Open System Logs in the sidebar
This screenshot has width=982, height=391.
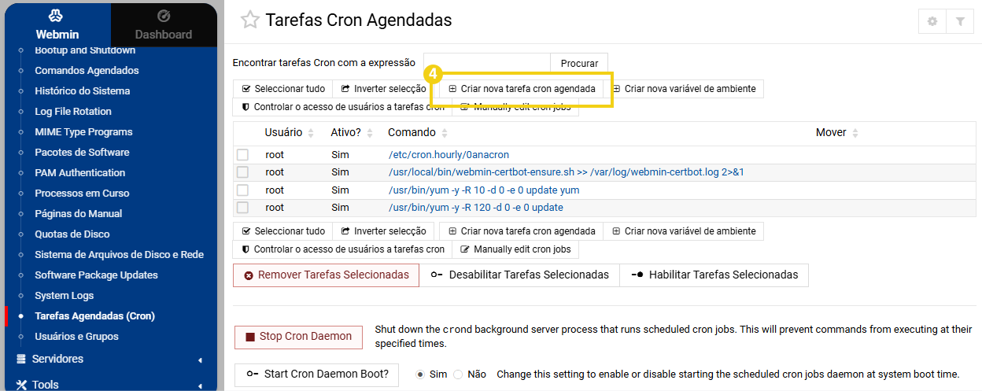[x=64, y=296]
